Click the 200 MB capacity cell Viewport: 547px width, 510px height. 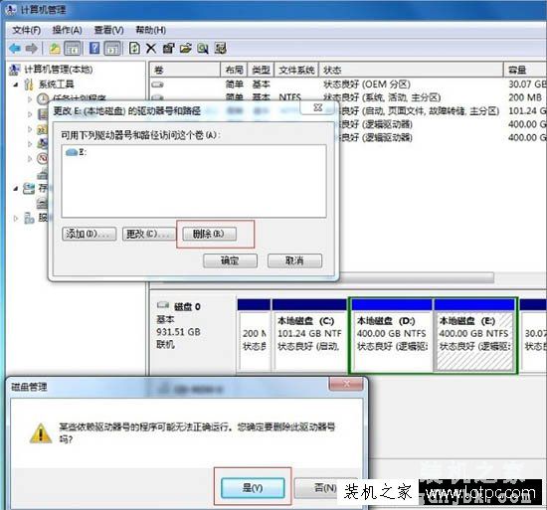pyautogui.click(x=525, y=97)
